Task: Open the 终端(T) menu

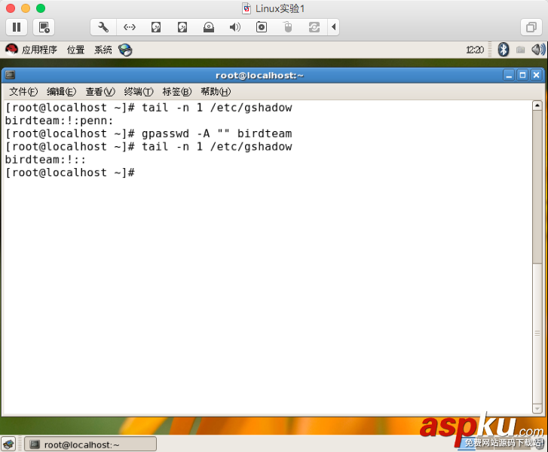Action: coord(139,92)
